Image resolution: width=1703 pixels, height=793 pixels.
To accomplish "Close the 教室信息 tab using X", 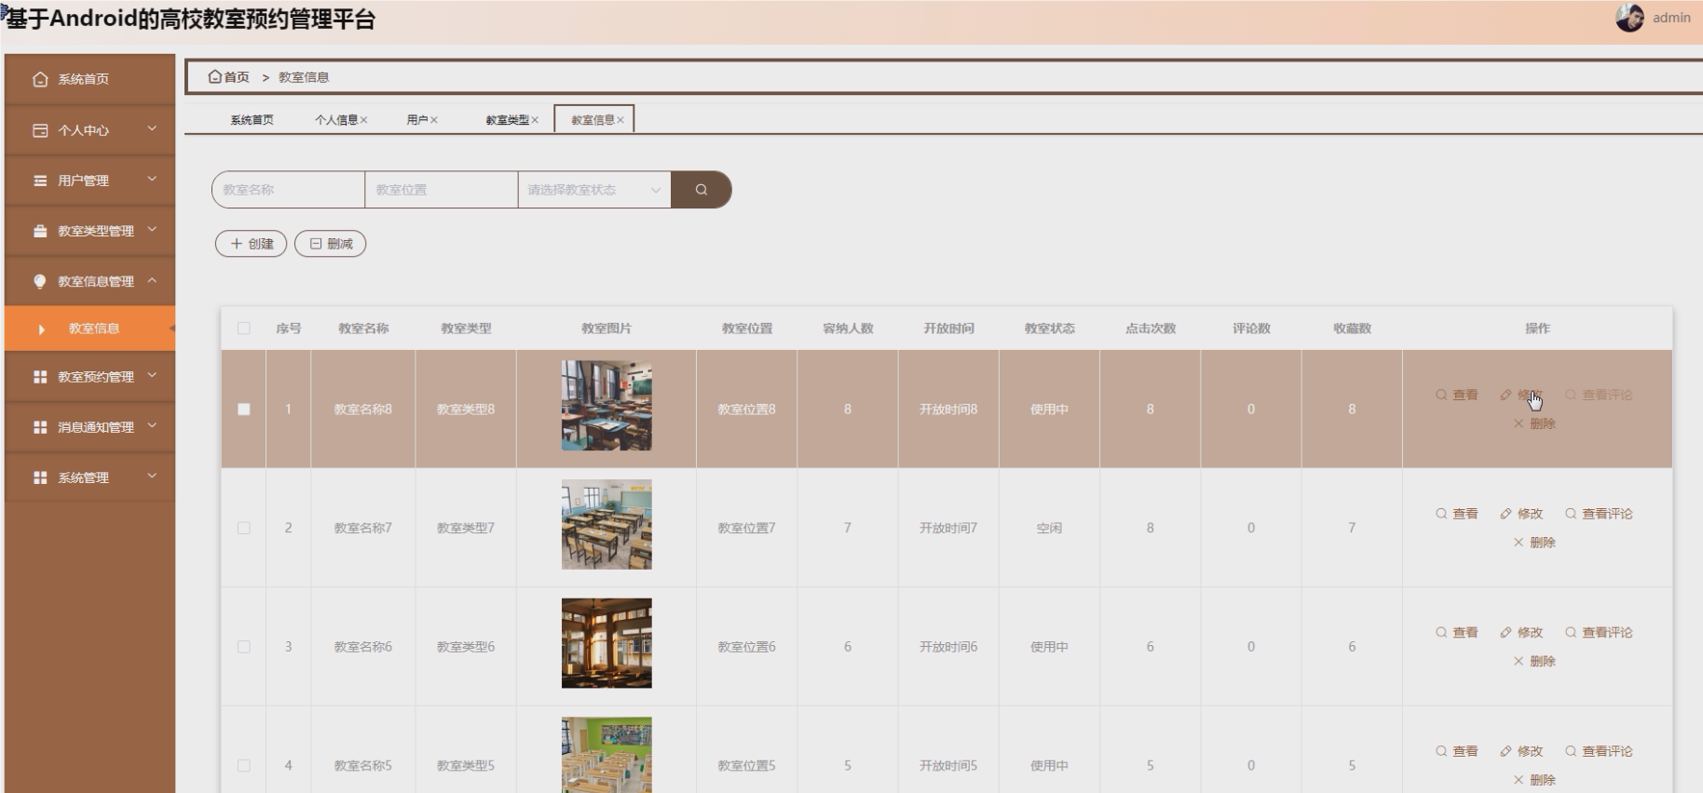I will click(620, 120).
